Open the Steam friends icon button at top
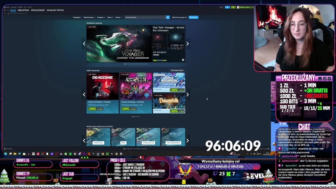 (x=221, y=7)
